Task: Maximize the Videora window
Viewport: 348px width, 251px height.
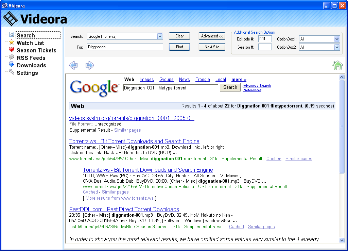Action: [334, 5]
